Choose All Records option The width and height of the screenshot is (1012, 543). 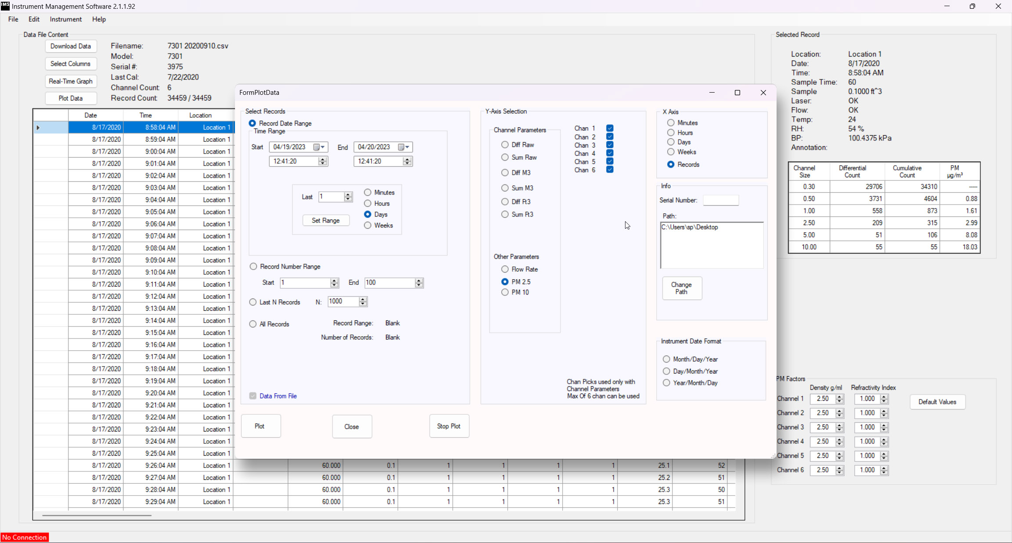point(253,324)
